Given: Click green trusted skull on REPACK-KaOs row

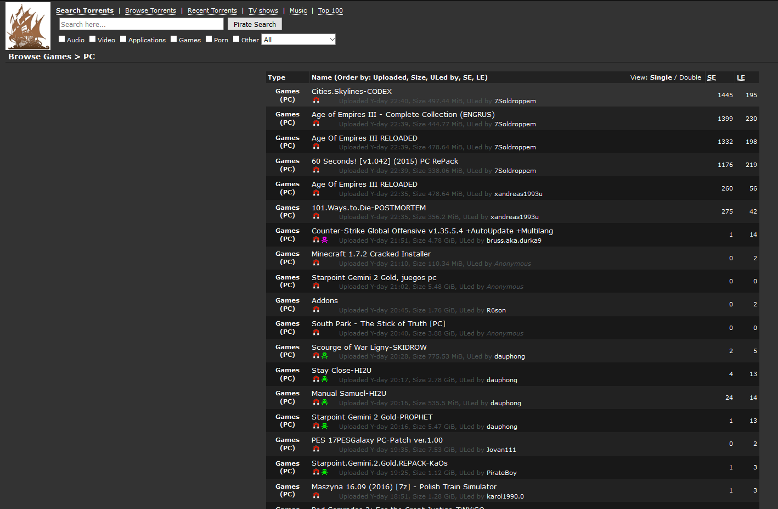Looking at the screenshot, I should [325, 472].
